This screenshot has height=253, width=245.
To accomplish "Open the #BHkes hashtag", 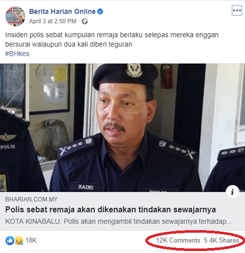I will tap(17, 54).
